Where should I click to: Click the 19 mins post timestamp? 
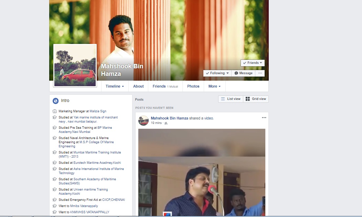[x=156, y=123]
